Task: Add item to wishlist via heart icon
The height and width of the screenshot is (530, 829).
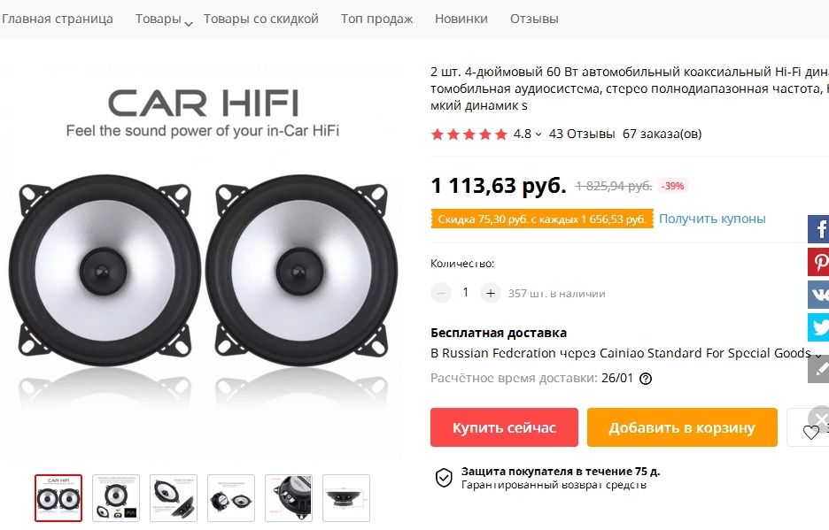Action: click(x=810, y=433)
